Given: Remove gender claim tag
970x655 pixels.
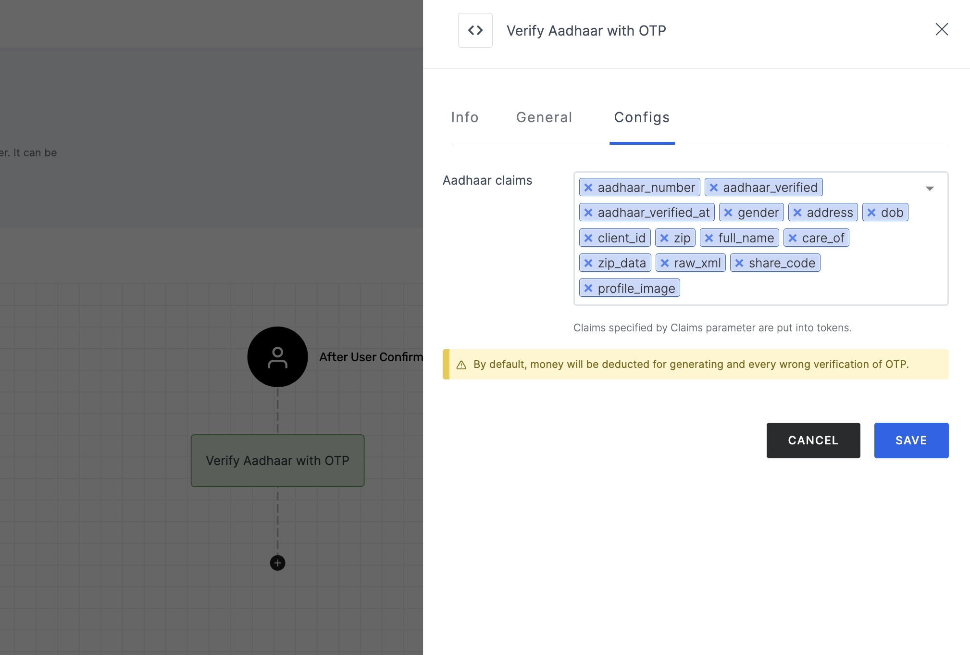Looking at the screenshot, I should click(x=728, y=213).
